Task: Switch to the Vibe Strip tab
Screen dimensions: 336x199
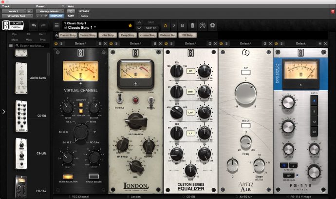Action: click(108, 35)
